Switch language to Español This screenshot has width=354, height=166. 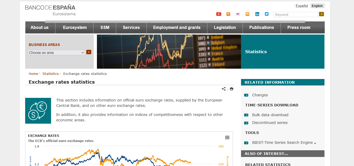[302, 6]
